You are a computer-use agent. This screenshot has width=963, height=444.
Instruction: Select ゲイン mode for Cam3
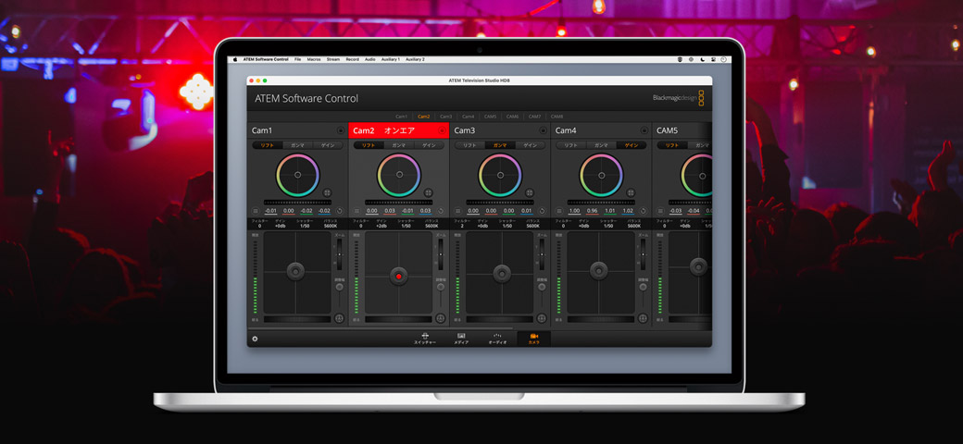(x=531, y=145)
